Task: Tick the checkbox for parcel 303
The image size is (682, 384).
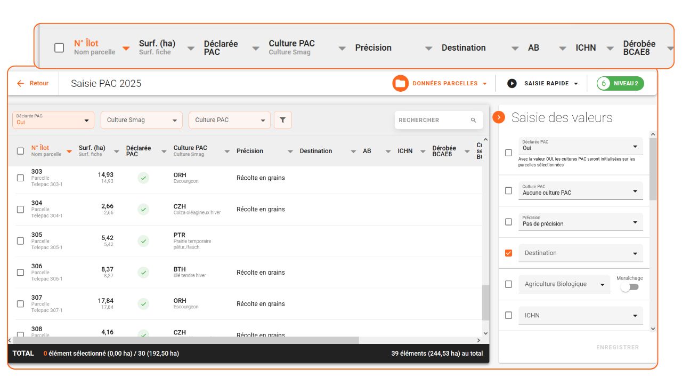Action: pyautogui.click(x=20, y=178)
